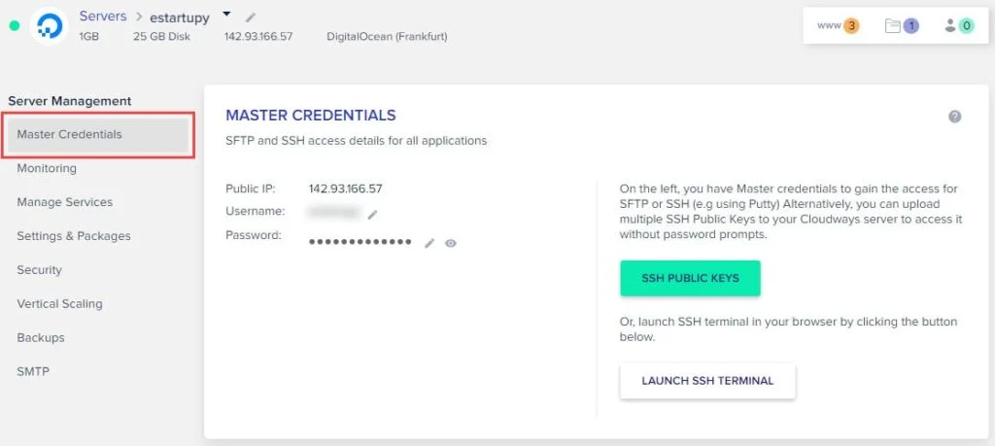The width and height of the screenshot is (995, 446).
Task: Open the projects folder count icon
Action: (902, 26)
